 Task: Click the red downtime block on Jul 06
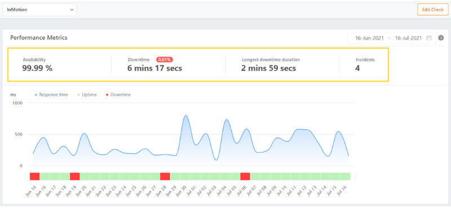click(x=245, y=176)
